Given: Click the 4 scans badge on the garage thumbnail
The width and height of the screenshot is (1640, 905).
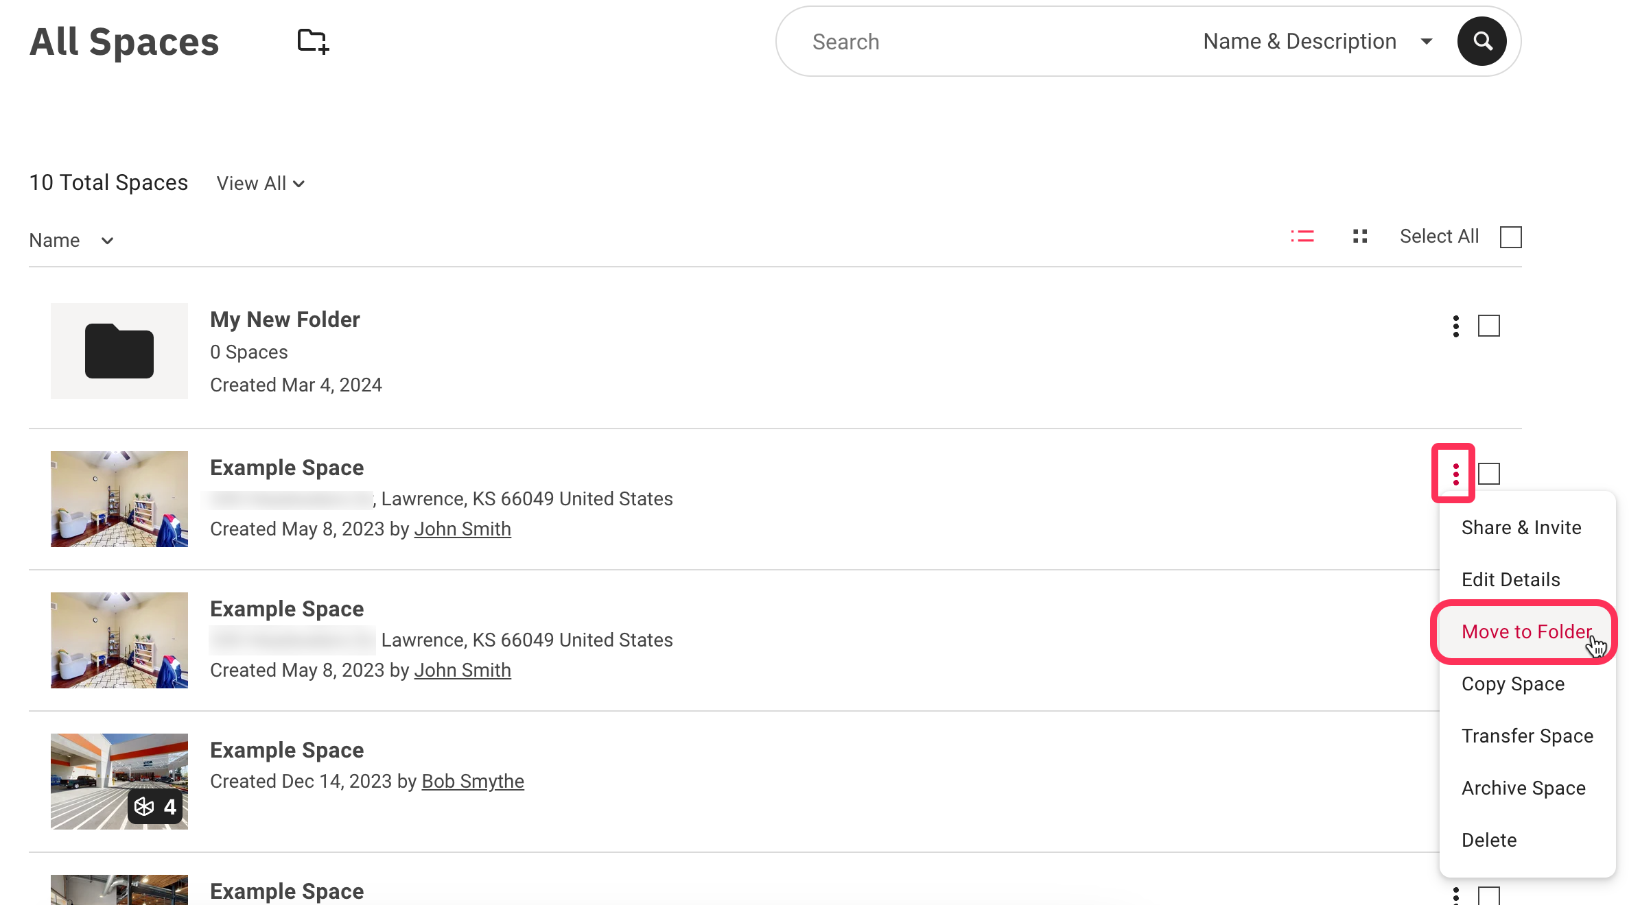Looking at the screenshot, I should click(156, 807).
